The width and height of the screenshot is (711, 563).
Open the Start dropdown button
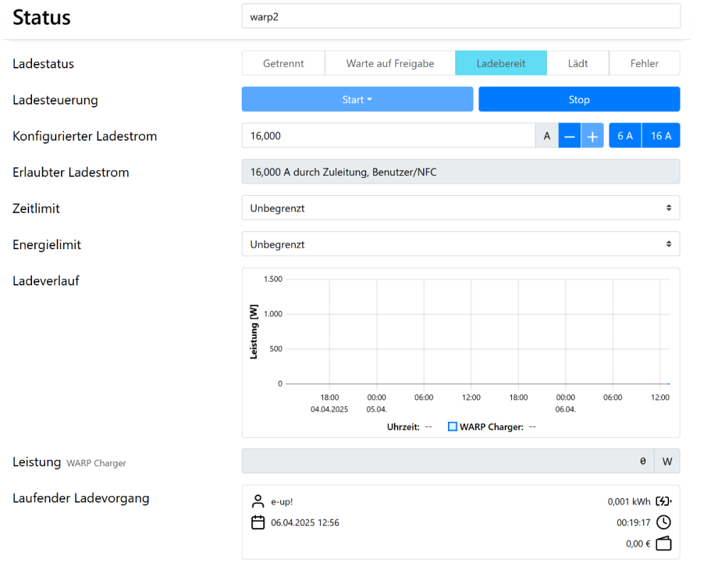(357, 100)
